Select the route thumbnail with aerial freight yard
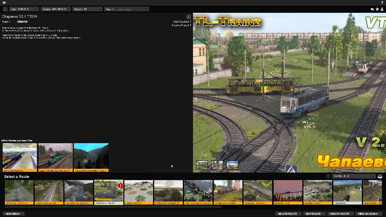The width and height of the screenshot is (386, 217). [x=317, y=192]
